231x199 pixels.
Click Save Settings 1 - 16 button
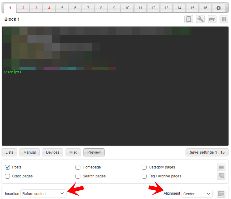pyautogui.click(x=207, y=152)
